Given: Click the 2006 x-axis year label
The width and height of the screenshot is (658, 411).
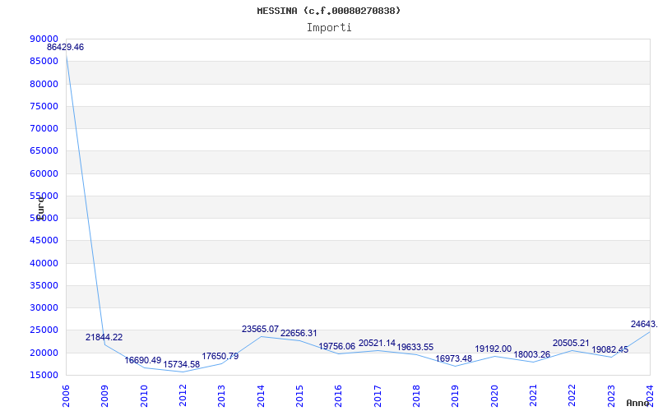Looking at the screenshot, I should click(x=66, y=396).
